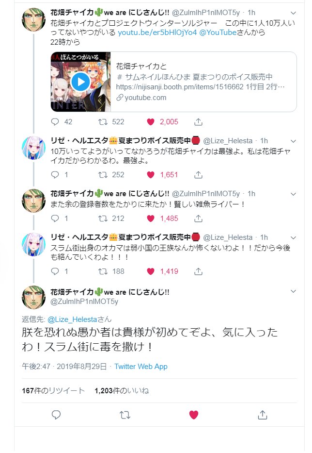Click the large reply icon below main tweet
The height and width of the screenshot is (453, 312).
point(56,415)
